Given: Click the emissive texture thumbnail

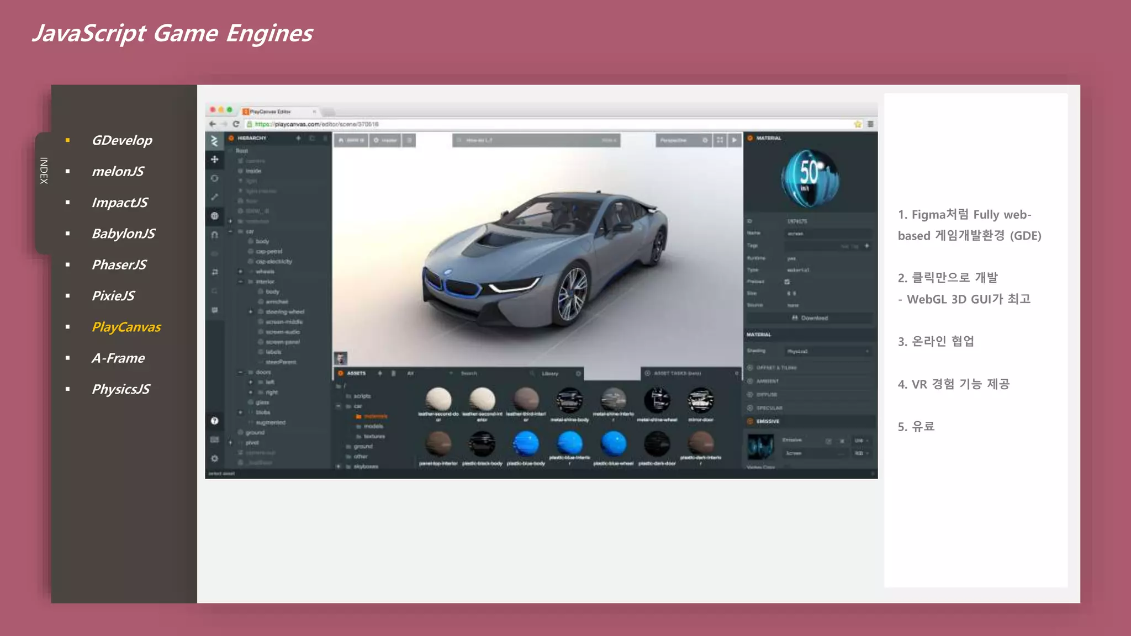Looking at the screenshot, I should pos(760,447).
